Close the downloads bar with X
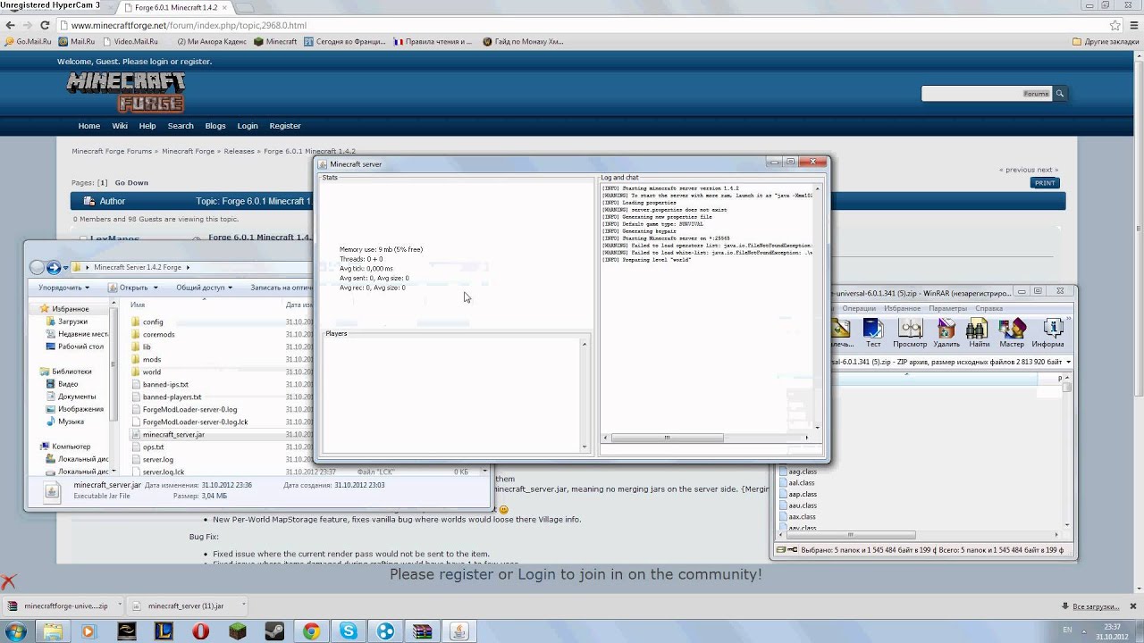The height and width of the screenshot is (643, 1144). coord(1134,605)
